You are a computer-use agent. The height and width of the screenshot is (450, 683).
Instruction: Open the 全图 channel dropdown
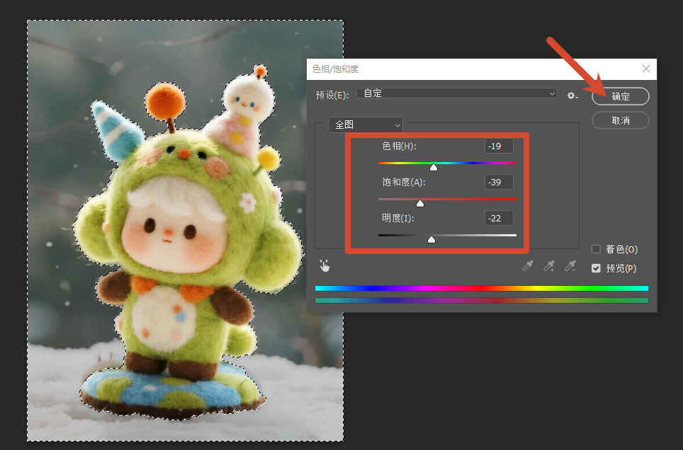coord(366,125)
